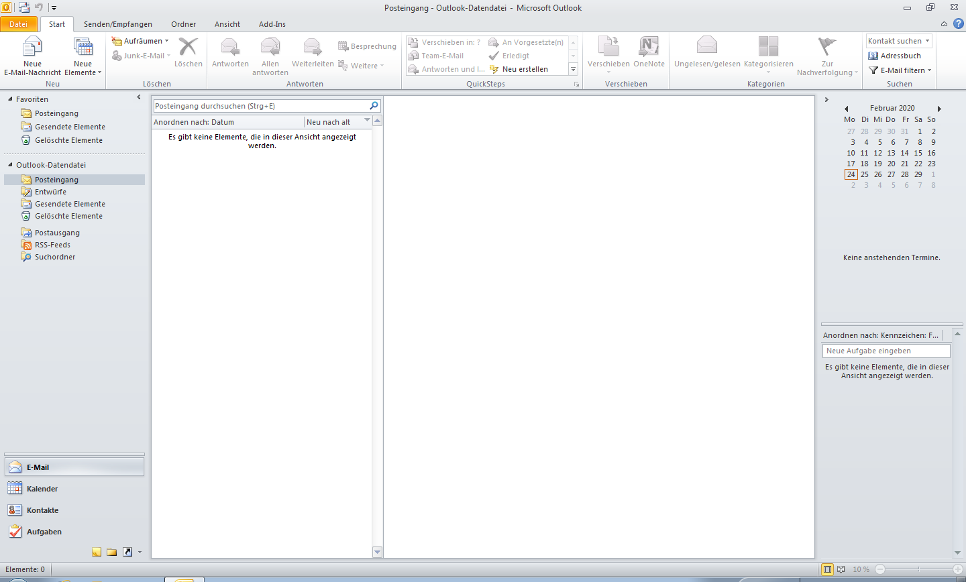
Task: Open the shortcuts icon in navigation pane
Action: 127,552
